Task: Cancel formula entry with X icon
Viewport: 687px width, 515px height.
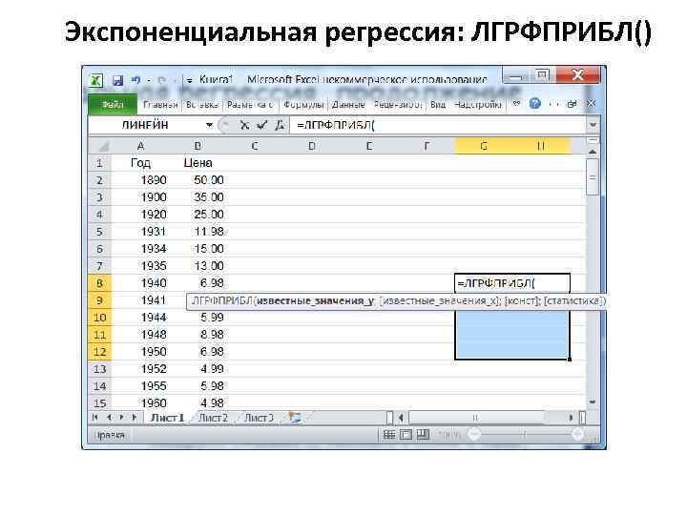Action: coord(245,125)
